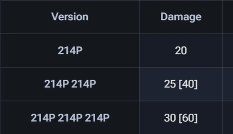Click the middle 214P in the third row
The width and height of the screenshot is (233, 134).
pyautogui.click(x=70, y=118)
